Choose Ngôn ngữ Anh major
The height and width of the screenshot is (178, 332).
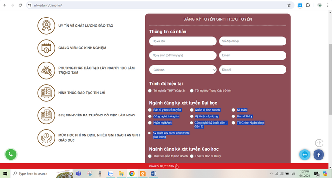pos(150,123)
